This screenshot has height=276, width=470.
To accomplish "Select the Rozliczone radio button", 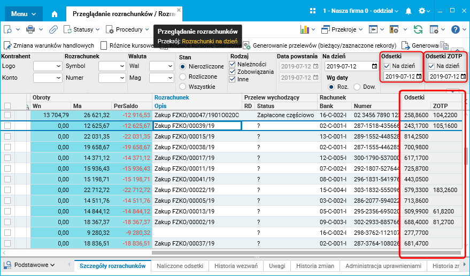I will coord(183,76).
